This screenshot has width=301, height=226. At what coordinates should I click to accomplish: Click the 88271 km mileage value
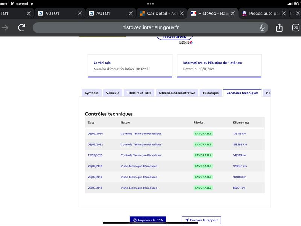(239, 188)
